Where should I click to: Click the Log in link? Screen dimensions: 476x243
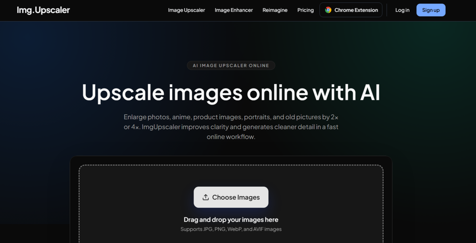pos(402,10)
